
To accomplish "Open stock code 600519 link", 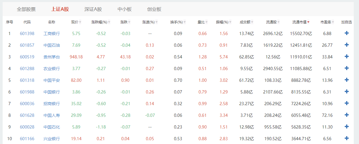I will pos(27,57).
